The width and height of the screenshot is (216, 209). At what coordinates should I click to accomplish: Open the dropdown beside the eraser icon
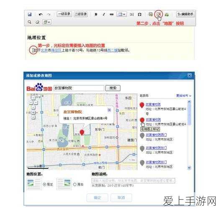click(x=47, y=22)
